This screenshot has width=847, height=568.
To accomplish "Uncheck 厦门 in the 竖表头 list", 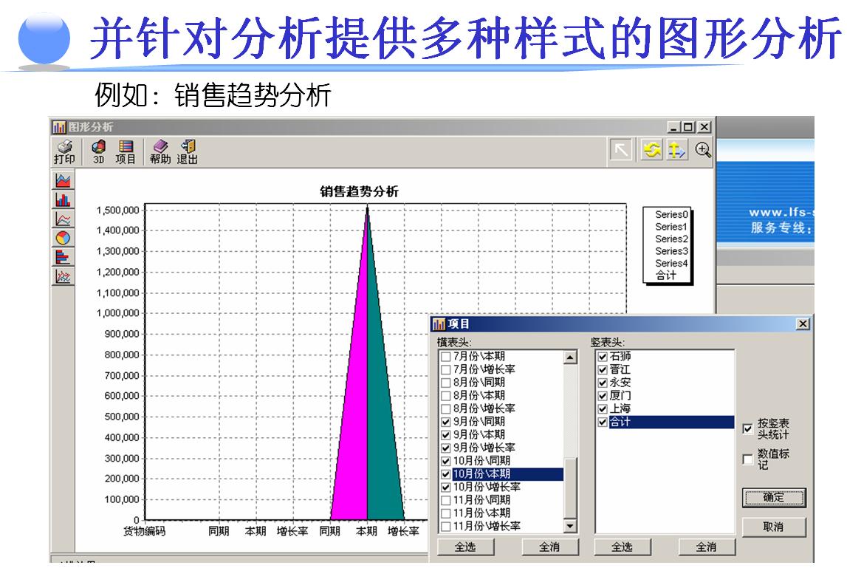I will [x=603, y=396].
